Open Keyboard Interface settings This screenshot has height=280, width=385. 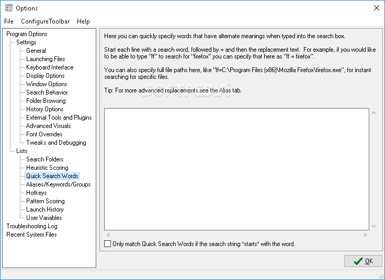[50, 67]
